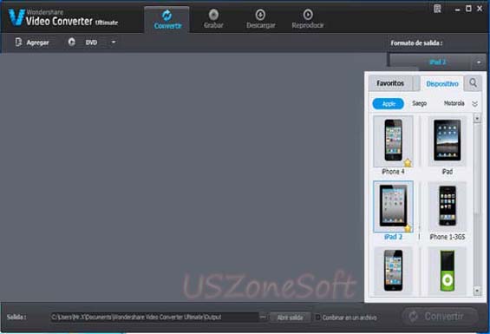
Task: Maximize the Video Converter window
Action: (x=468, y=9)
